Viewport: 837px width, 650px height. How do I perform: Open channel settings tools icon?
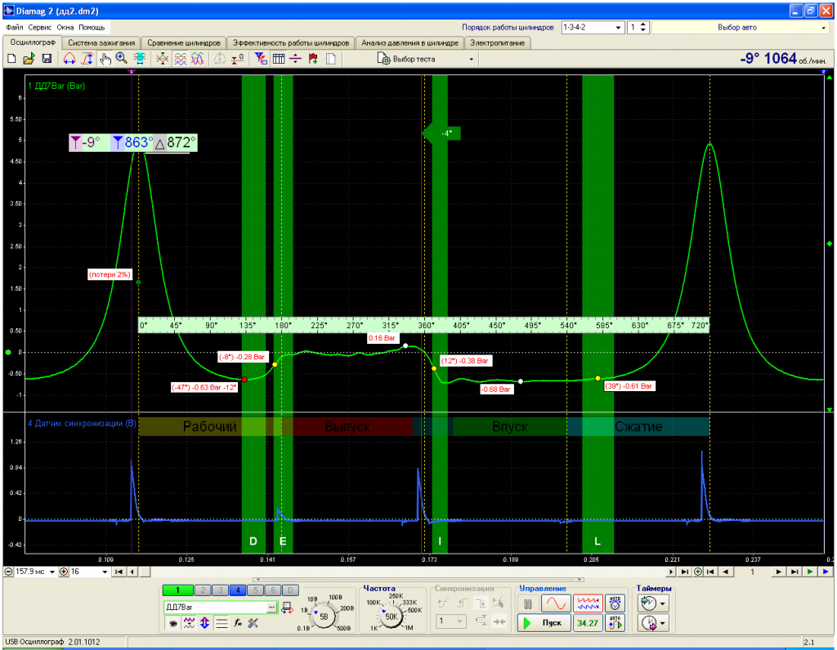(x=253, y=623)
